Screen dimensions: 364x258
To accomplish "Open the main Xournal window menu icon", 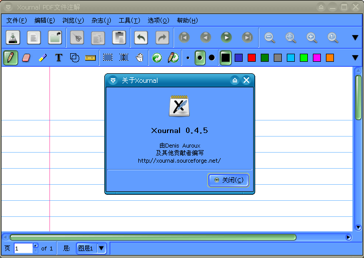I will [8, 7].
